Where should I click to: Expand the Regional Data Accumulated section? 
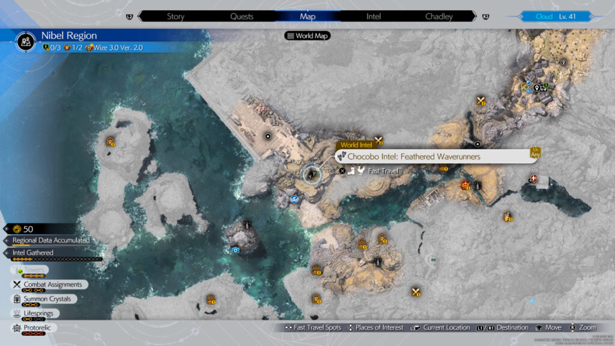50,240
